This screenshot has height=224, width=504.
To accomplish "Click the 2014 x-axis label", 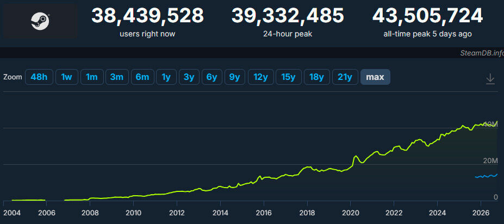I will (x=220, y=213).
